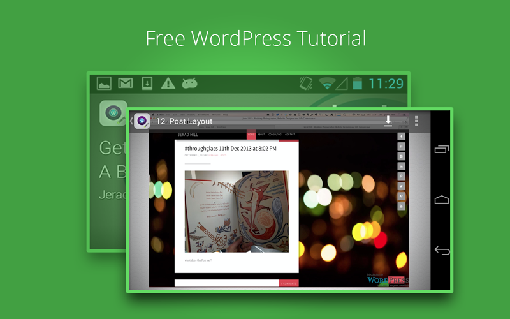510x319 pixels.
Task: Click the Facebook social icon
Action: point(401,137)
